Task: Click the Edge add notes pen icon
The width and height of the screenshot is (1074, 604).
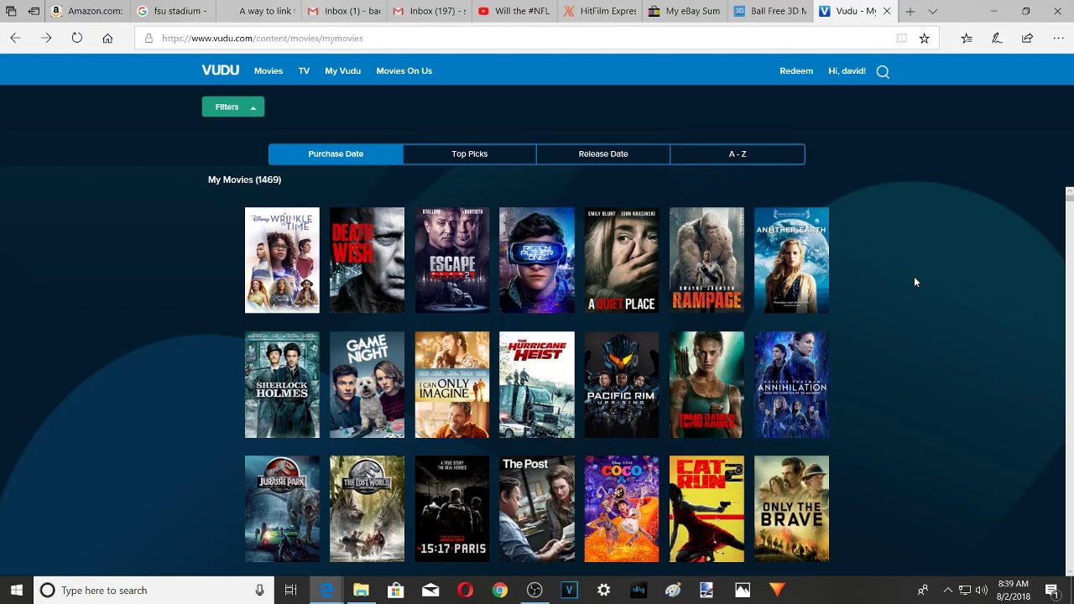Action: click(997, 38)
